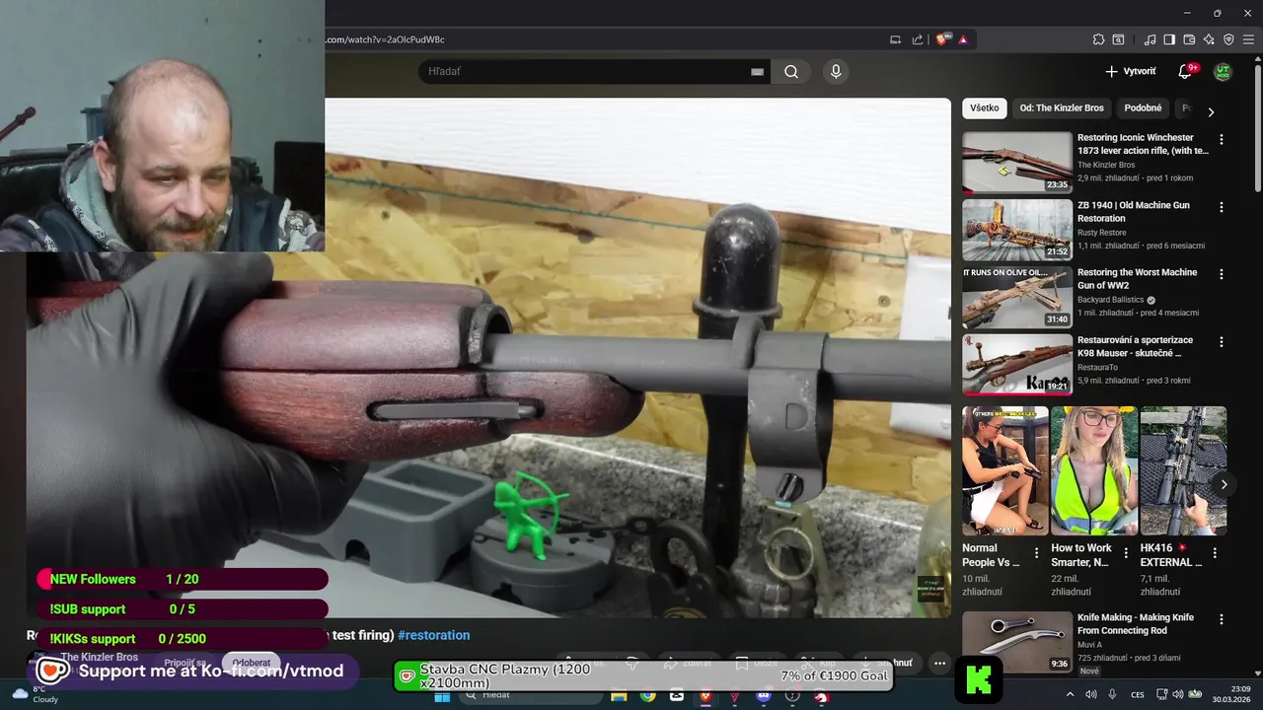Select the Podobné filter chip
The image size is (1263, 710).
pyautogui.click(x=1144, y=107)
